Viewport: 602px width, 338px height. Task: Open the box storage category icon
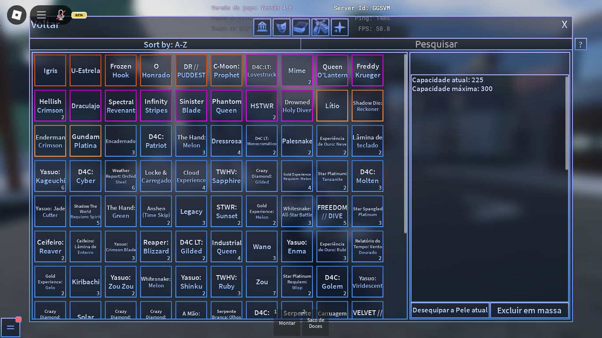click(301, 27)
